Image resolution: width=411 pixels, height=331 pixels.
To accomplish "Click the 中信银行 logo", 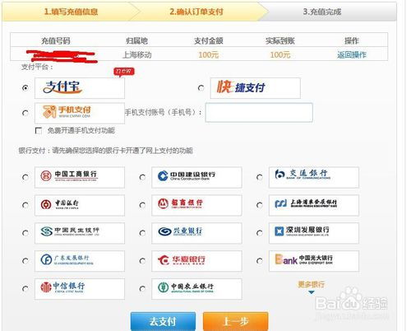I will tap(80, 289).
